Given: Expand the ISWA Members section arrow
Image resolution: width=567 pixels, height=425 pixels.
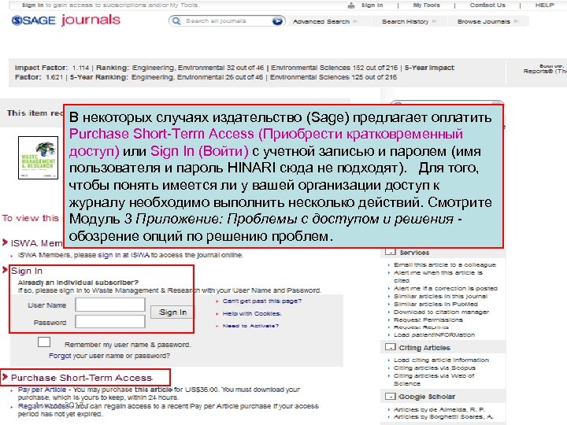Looking at the screenshot, I should [5, 242].
